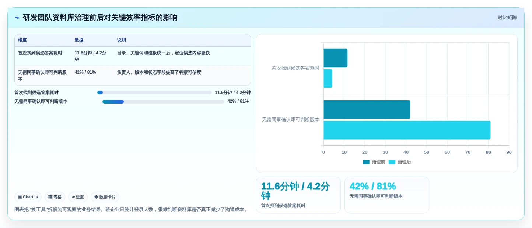532x228 pixels.
Task: Click the progress value 11.6分钟 / 4.2分钟
Action: coord(233,93)
